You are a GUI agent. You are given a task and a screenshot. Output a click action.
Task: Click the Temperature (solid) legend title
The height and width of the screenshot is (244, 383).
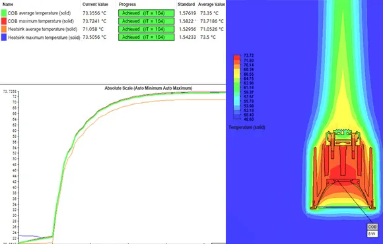click(x=247, y=127)
